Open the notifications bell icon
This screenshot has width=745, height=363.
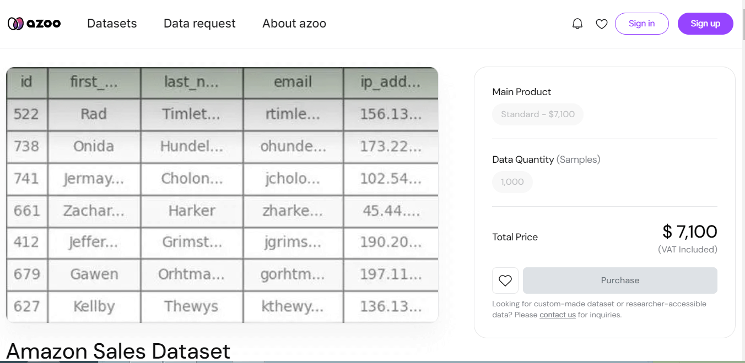(577, 23)
